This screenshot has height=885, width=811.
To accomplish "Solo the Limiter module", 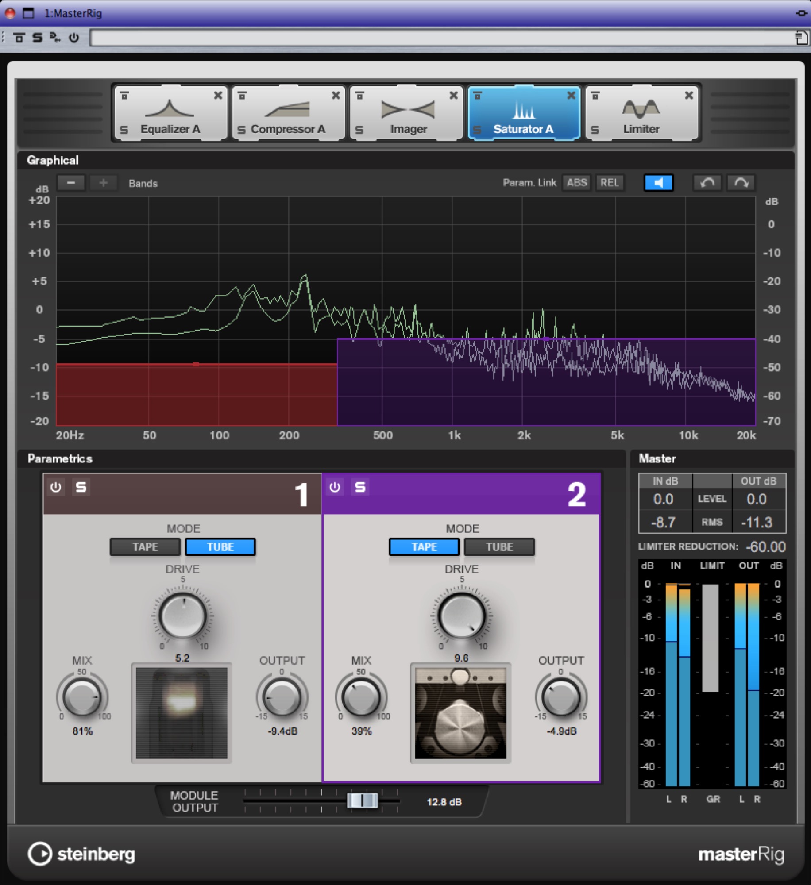I will (595, 130).
